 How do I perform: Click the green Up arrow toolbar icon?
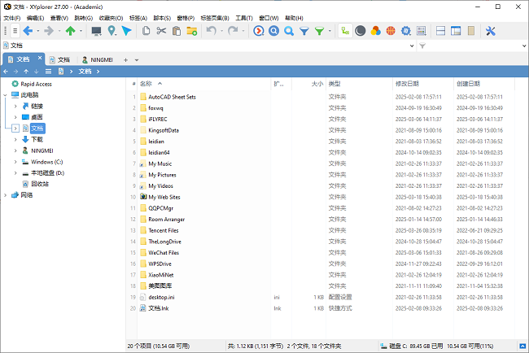point(71,31)
